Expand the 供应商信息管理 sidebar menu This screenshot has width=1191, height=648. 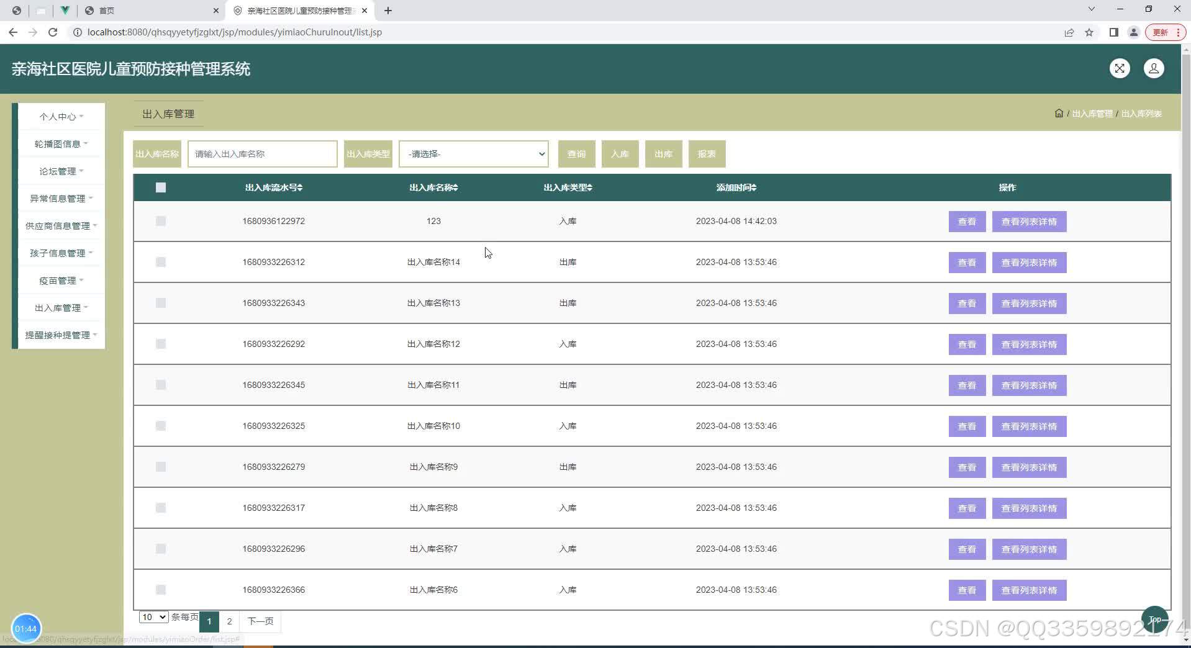(61, 226)
